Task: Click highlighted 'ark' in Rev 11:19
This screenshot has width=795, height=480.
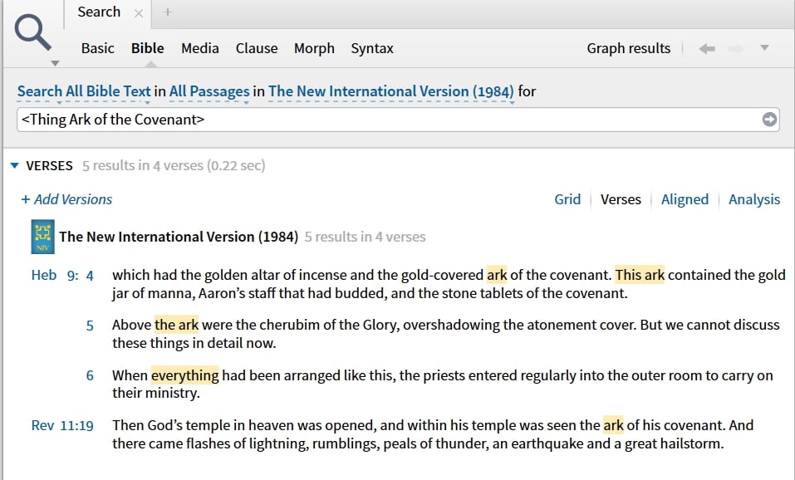Action: (613, 424)
